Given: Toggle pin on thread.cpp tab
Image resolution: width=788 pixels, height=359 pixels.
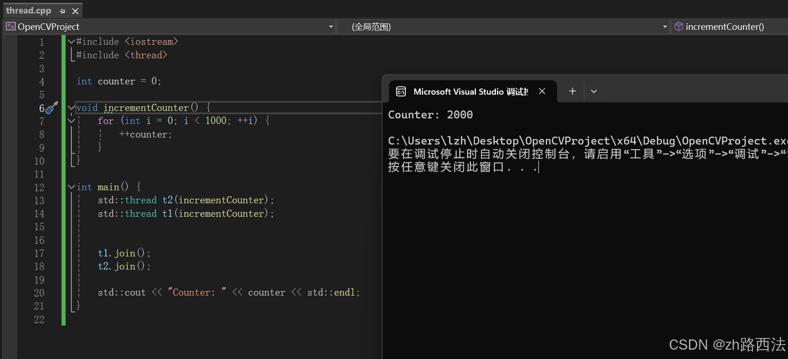Looking at the screenshot, I should (63, 11).
